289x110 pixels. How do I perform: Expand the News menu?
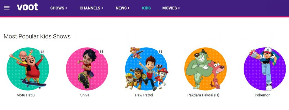(x=122, y=8)
